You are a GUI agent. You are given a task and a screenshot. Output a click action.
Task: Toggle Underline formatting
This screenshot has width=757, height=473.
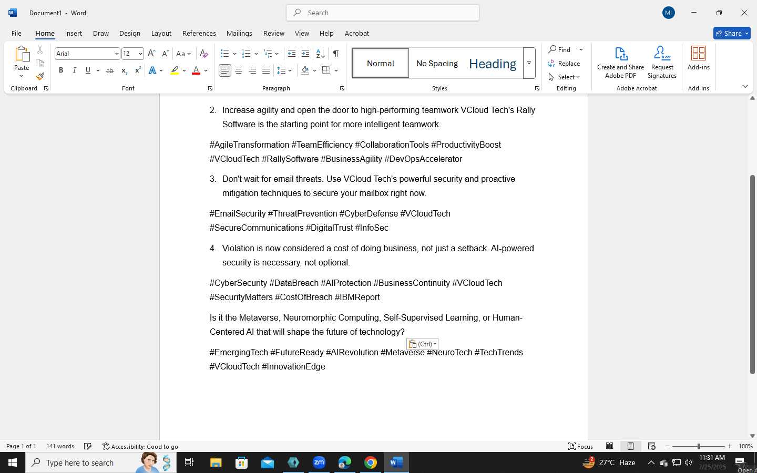88,70
